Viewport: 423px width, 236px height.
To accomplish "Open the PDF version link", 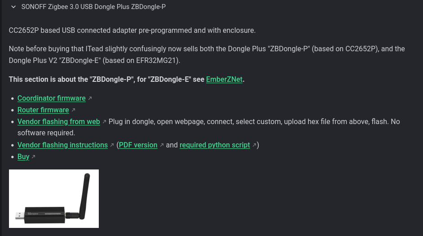I will click(x=138, y=145).
